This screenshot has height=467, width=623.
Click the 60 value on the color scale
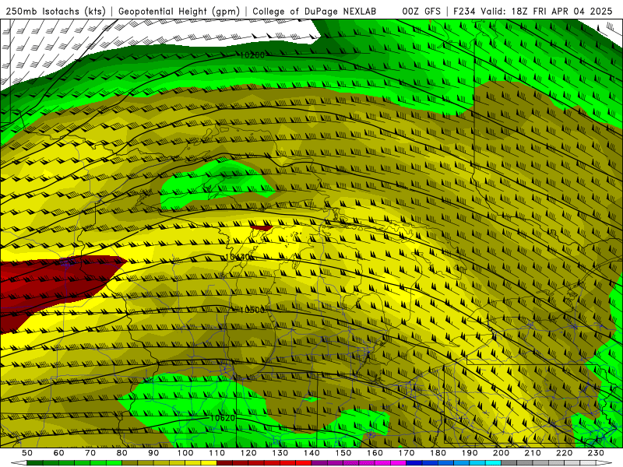[x=58, y=453]
